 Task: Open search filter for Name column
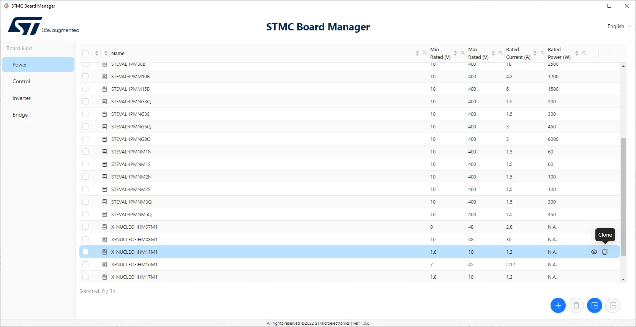pyautogui.click(x=425, y=53)
